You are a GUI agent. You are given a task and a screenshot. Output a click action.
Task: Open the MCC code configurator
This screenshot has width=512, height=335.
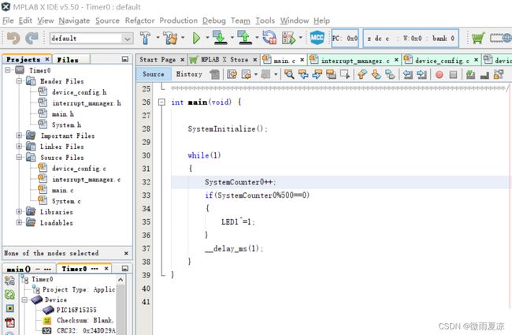[317, 38]
